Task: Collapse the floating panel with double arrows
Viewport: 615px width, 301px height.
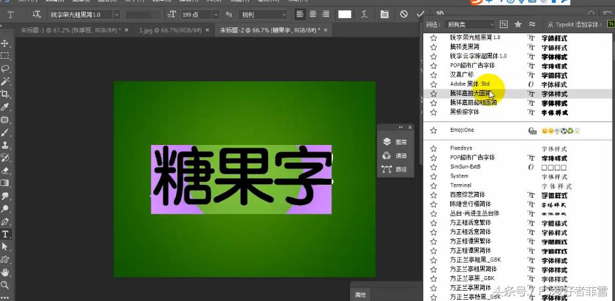Action: (401, 127)
